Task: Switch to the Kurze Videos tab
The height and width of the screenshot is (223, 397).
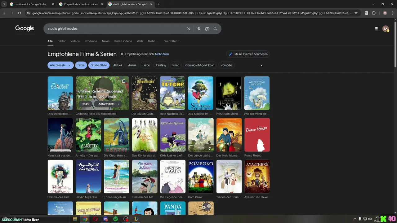Action: (x=123, y=41)
